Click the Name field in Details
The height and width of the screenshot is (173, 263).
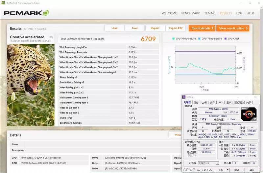point(104,144)
